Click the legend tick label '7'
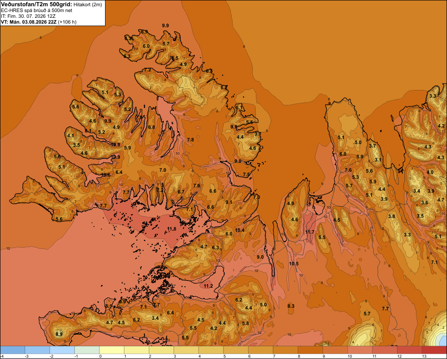This screenshot has height=359, width=447. click(274, 356)
